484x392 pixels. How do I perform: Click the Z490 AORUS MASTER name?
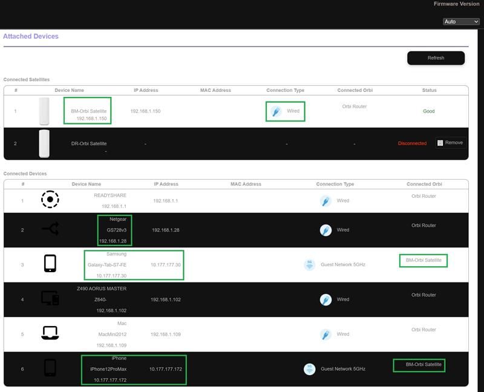coord(102,289)
